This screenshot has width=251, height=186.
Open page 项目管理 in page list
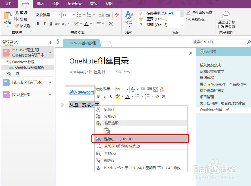(x=207, y=97)
